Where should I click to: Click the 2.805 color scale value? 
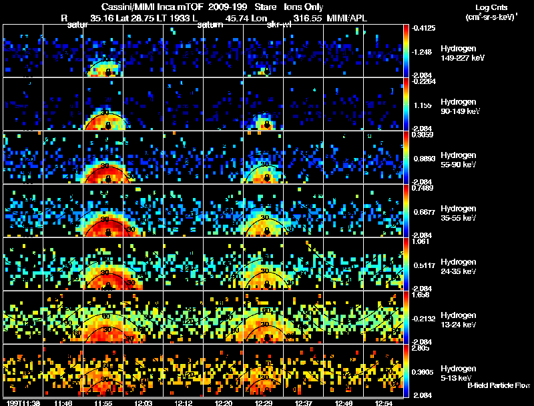coord(421,348)
